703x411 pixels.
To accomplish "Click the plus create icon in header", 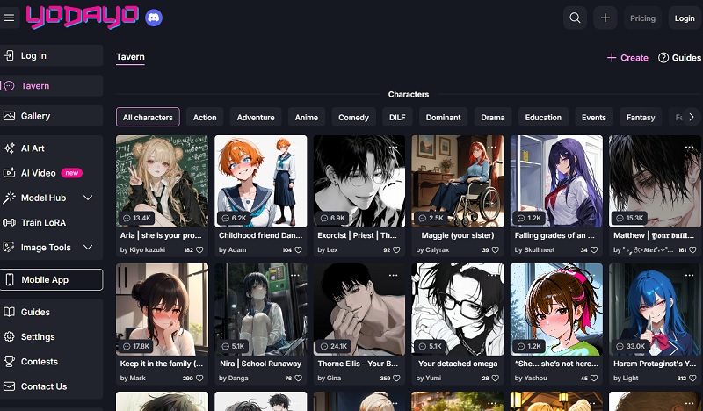I will [x=605, y=18].
